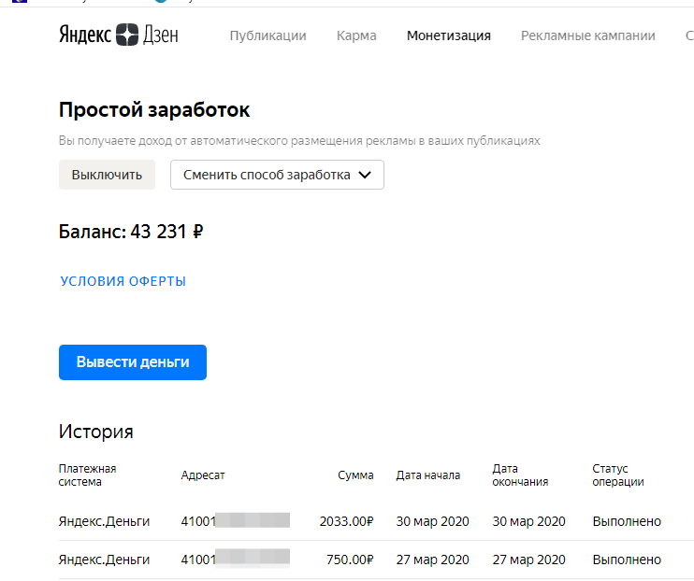Click end date 27 мар 2020

click(528, 560)
